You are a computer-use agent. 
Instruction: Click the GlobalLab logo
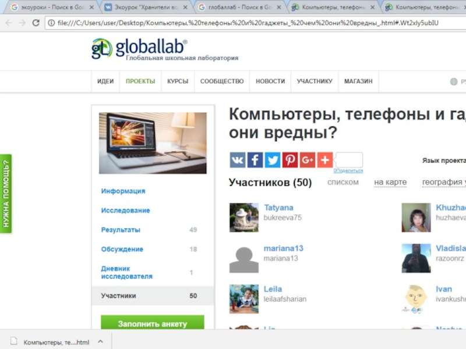pyautogui.click(x=140, y=49)
